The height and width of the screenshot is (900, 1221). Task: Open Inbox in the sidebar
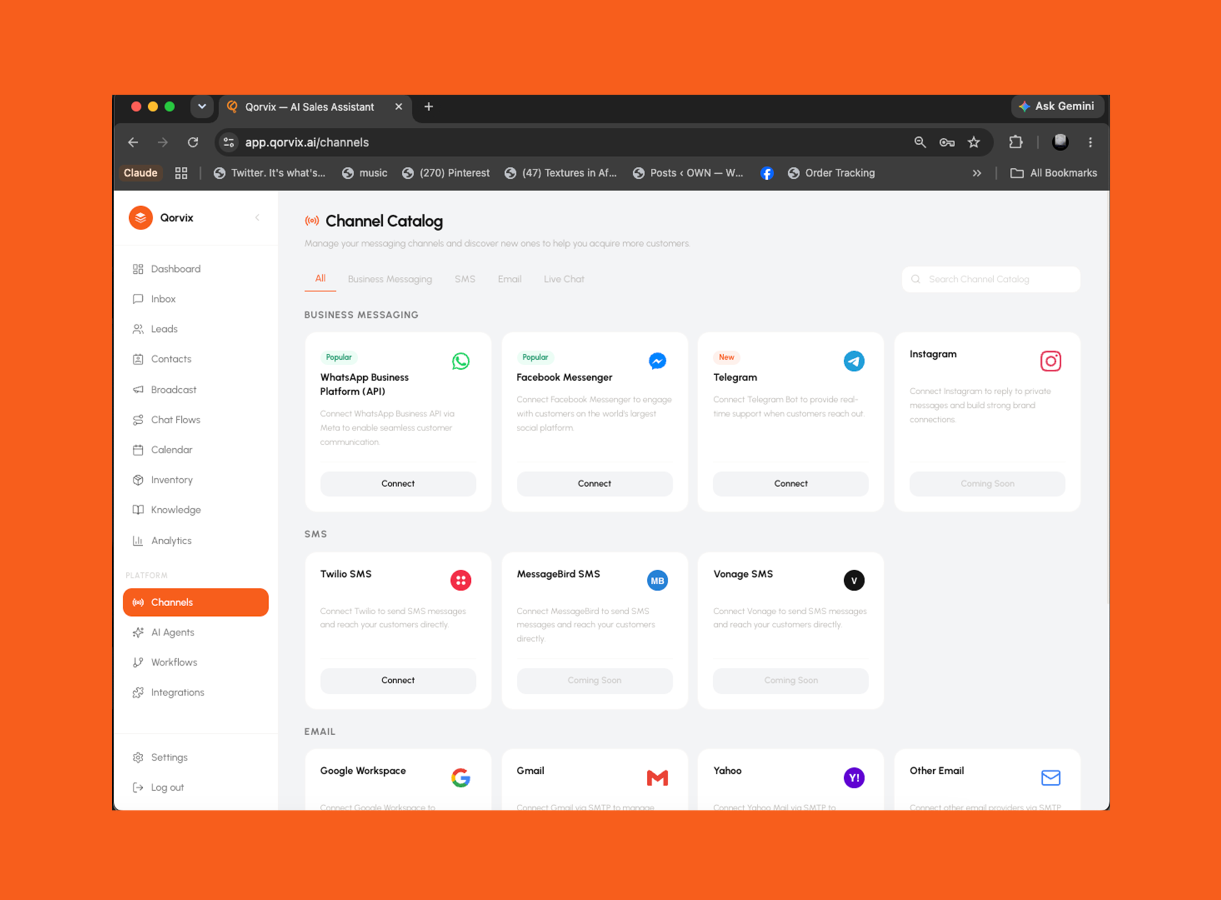pos(196,299)
